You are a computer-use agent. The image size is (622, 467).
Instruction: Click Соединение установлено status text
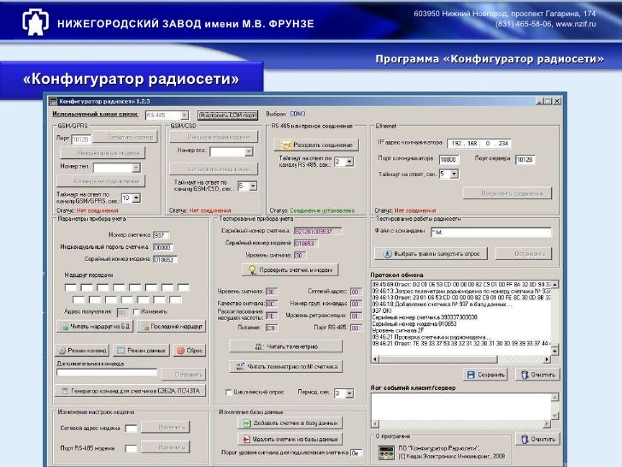pyautogui.click(x=322, y=210)
